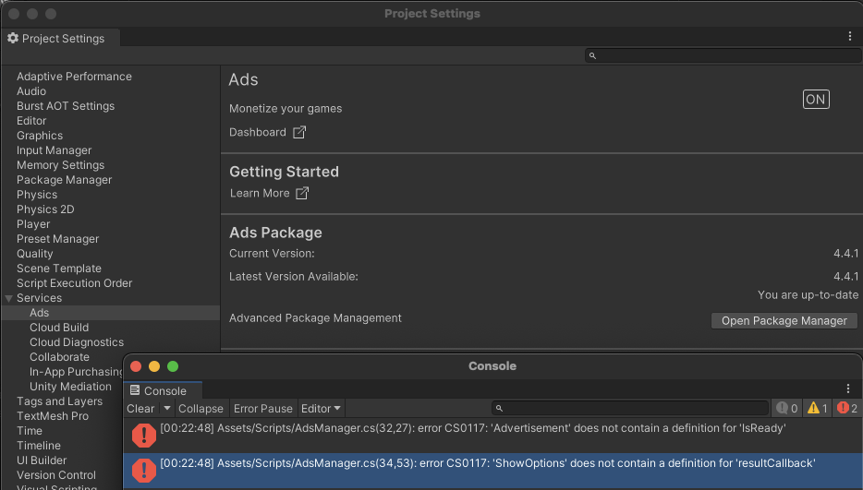
Task: Click search magnifier in Console
Action: point(499,408)
